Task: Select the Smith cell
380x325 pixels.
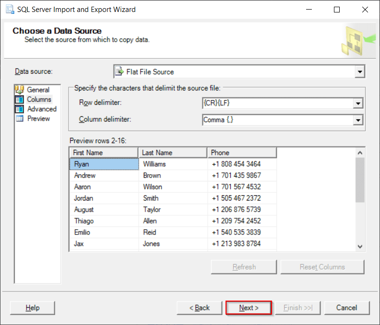Action: tap(173, 198)
